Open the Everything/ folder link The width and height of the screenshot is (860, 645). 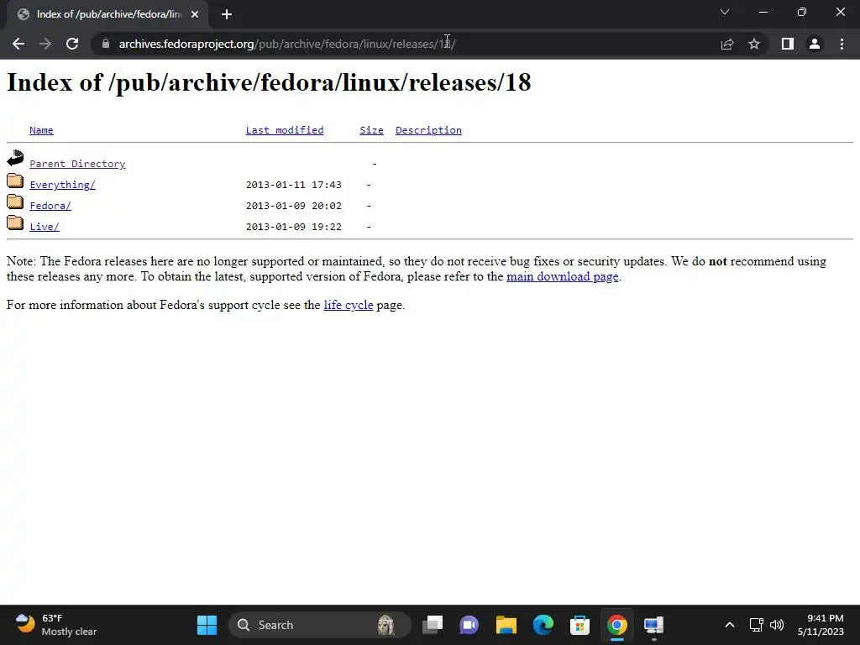(x=62, y=184)
